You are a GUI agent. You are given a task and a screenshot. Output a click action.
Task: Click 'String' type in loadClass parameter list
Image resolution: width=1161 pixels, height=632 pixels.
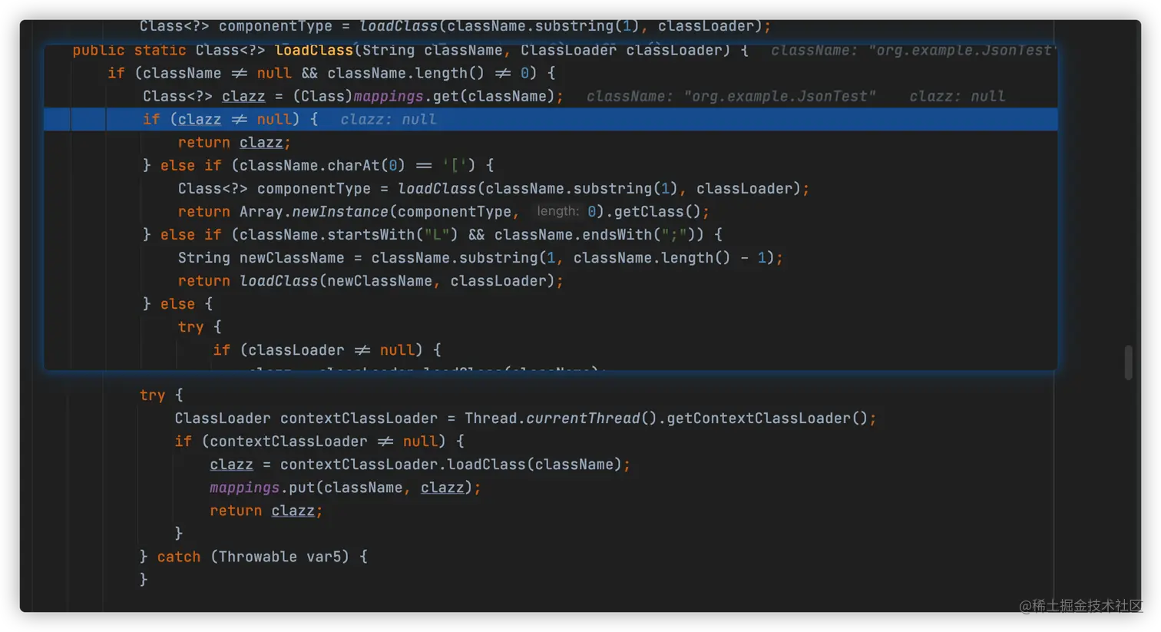tap(389, 50)
